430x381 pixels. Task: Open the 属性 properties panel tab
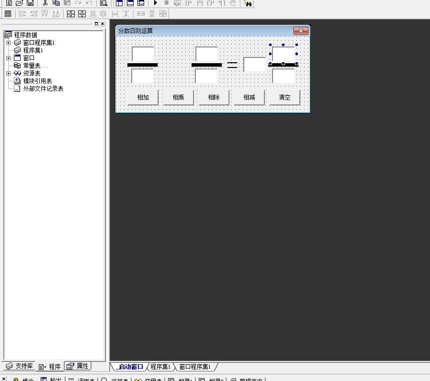pyautogui.click(x=78, y=366)
